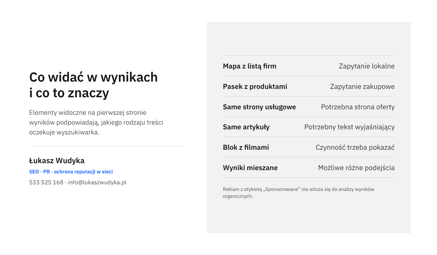
Task: Click the value "Potrzebny tekst wyjaśniający"
Action: pos(350,127)
